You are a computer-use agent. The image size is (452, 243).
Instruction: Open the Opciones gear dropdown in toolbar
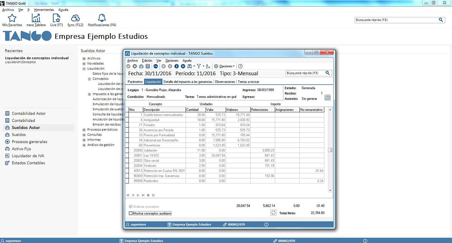coord(224,66)
